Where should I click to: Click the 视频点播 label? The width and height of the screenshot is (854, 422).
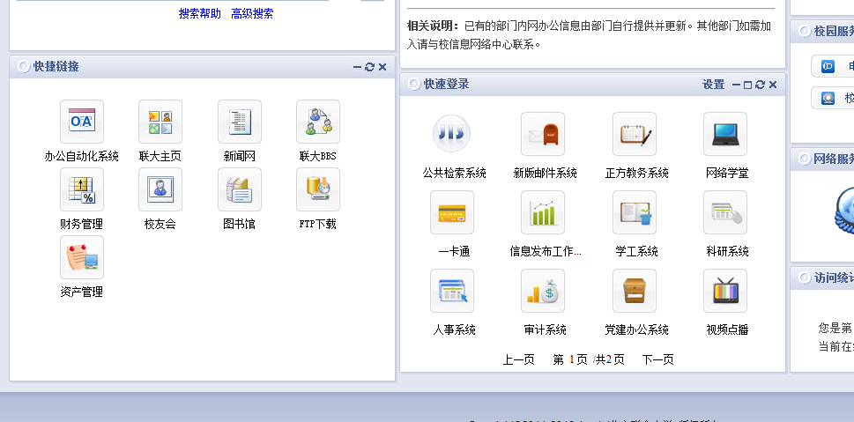[x=727, y=330]
